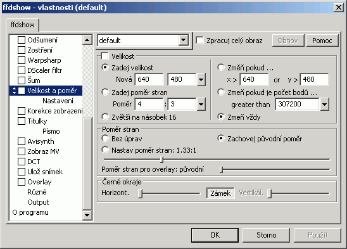Open the Nová size dropdown arrow
The width and height of the screenshot is (347, 249).
(x=201, y=80)
